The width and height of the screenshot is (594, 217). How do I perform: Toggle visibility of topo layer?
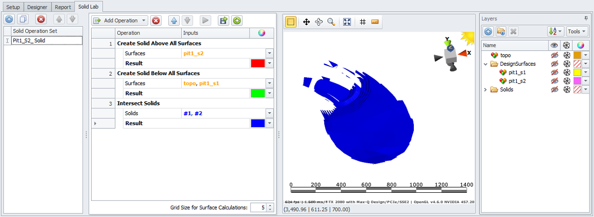tap(555, 55)
